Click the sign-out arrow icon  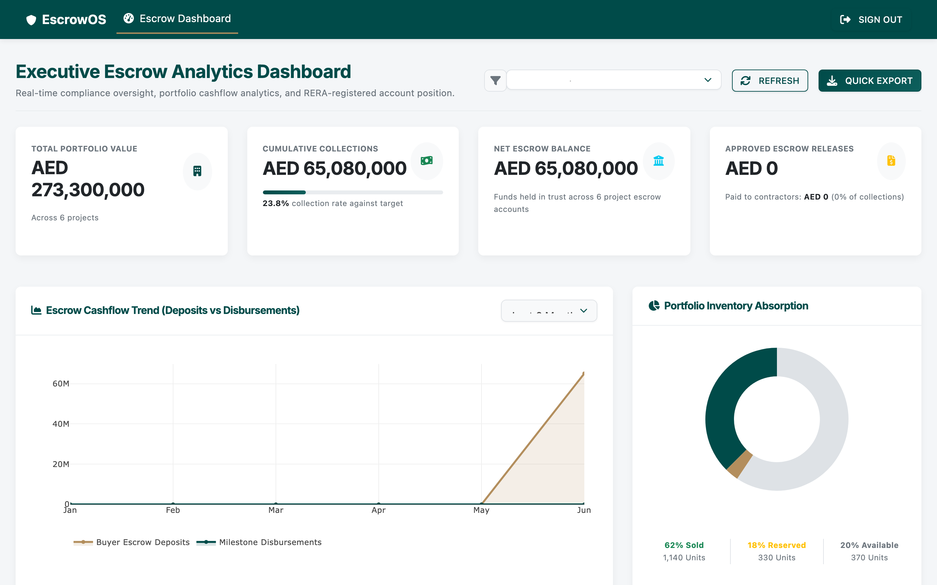coord(845,19)
